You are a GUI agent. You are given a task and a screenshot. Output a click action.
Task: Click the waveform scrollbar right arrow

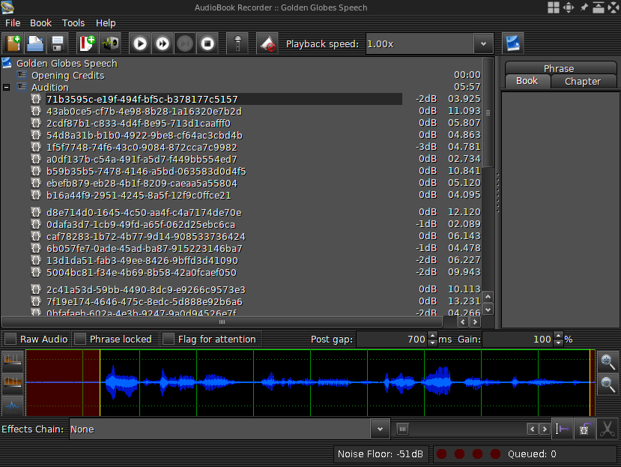pyautogui.click(x=545, y=429)
